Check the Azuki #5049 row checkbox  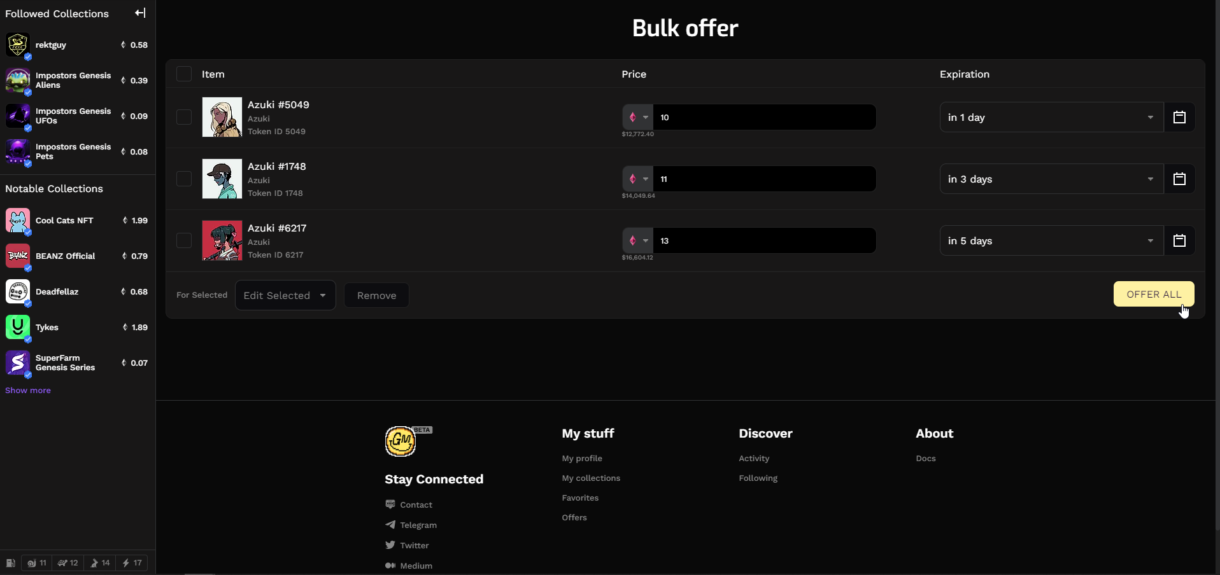[184, 117]
